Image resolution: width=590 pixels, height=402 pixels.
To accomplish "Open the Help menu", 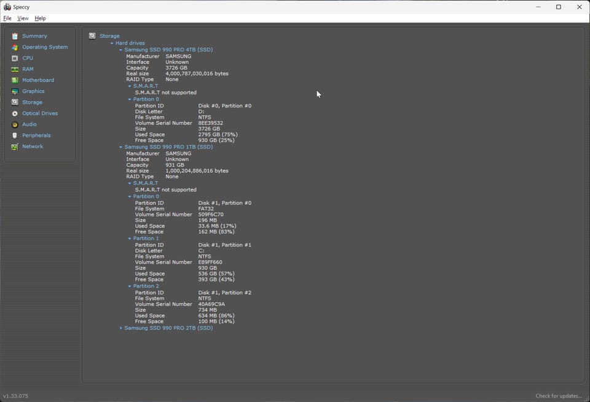I will pyautogui.click(x=40, y=18).
